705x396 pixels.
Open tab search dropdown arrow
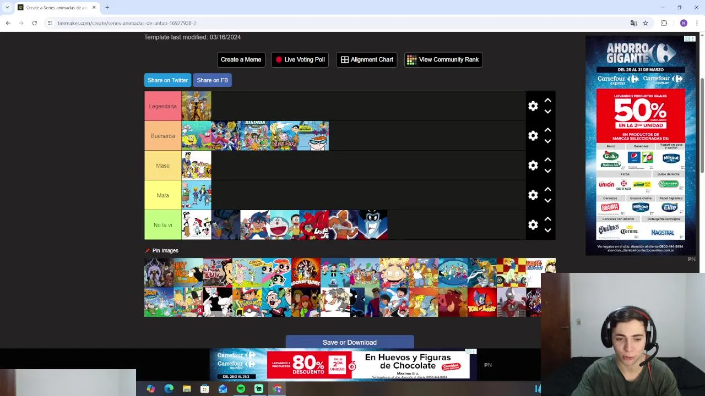click(x=7, y=7)
